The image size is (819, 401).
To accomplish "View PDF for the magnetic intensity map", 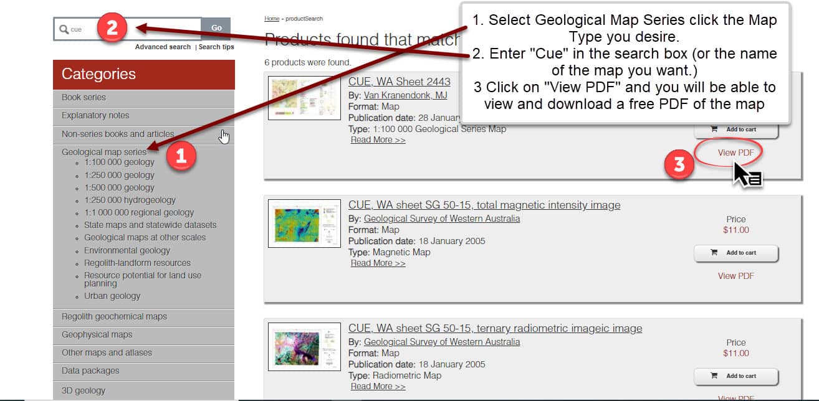I will point(736,276).
